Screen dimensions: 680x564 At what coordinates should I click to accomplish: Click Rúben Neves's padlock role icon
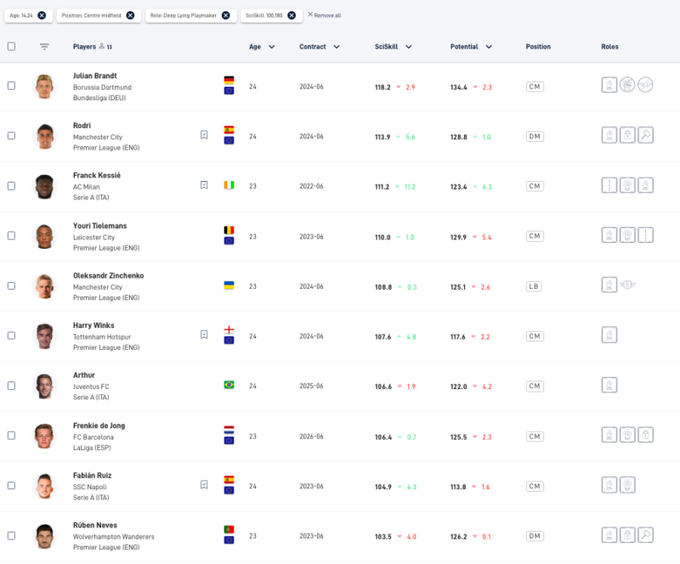pos(627,535)
